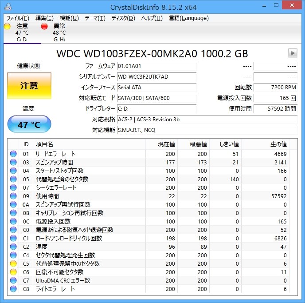Click the yellow 注意 health status button
This screenshot has width=305, height=303.
[x=29, y=86]
